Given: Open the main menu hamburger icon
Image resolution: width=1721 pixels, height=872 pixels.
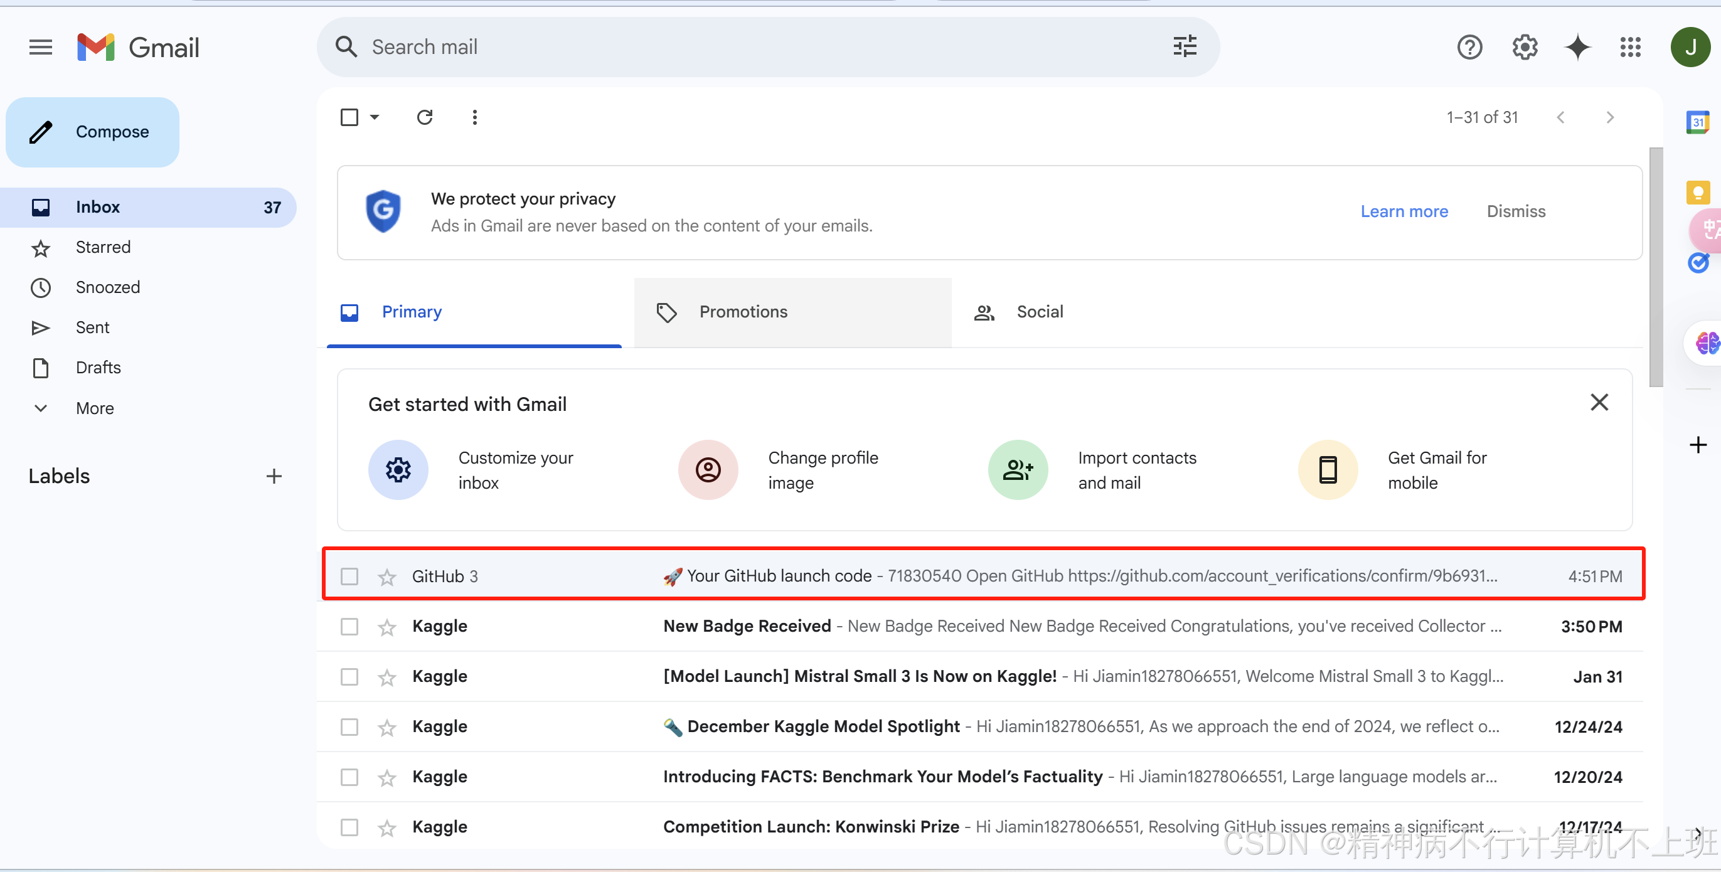Looking at the screenshot, I should 40,48.
